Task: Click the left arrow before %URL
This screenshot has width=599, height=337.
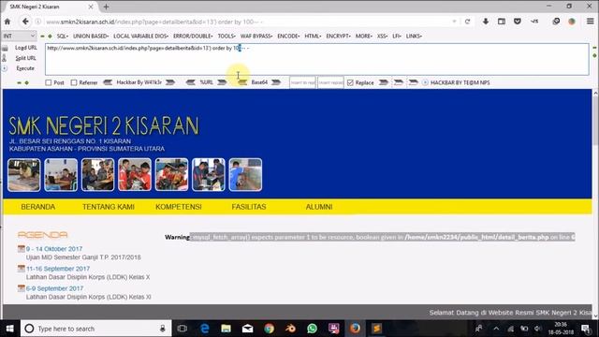Action: tap(191, 82)
